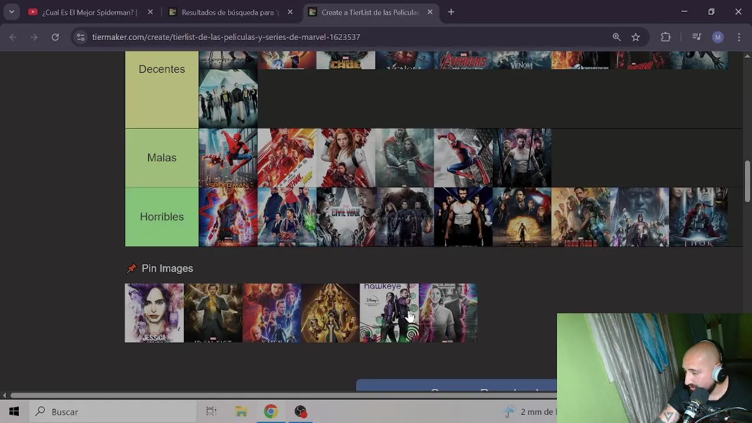
Task: Select Civil War poster in Horribles
Action: [x=345, y=217]
